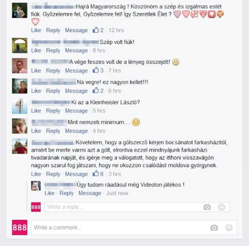Click camera icon in Write a comment box
The height and width of the screenshot is (246, 249).
click(214, 228)
